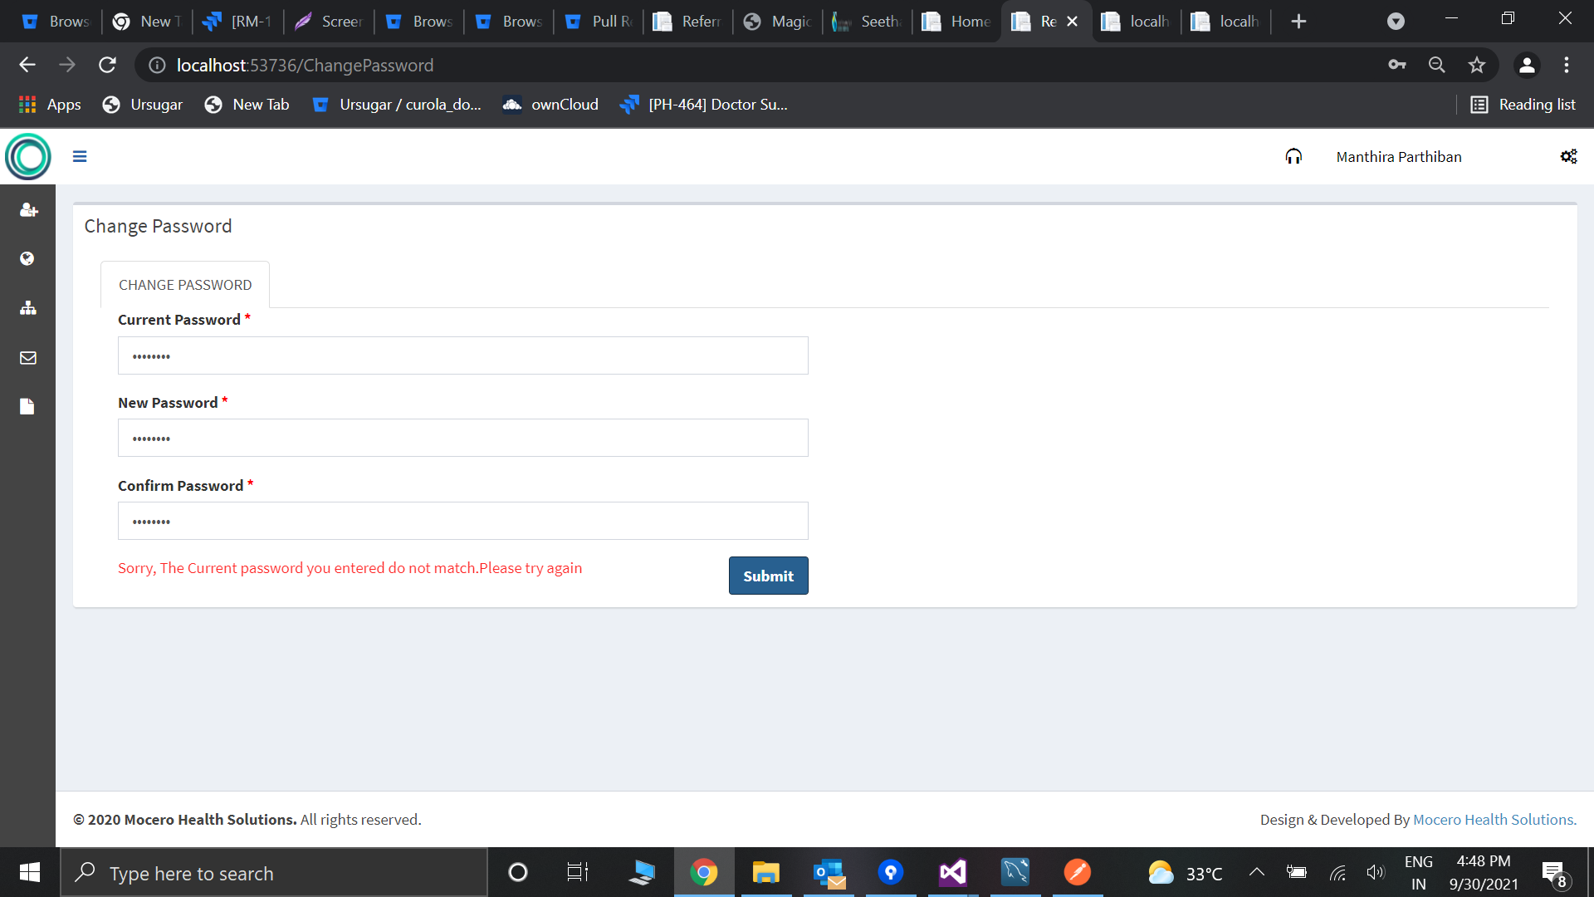Open the settings gears icon
1594x897 pixels.
pyautogui.click(x=1568, y=156)
